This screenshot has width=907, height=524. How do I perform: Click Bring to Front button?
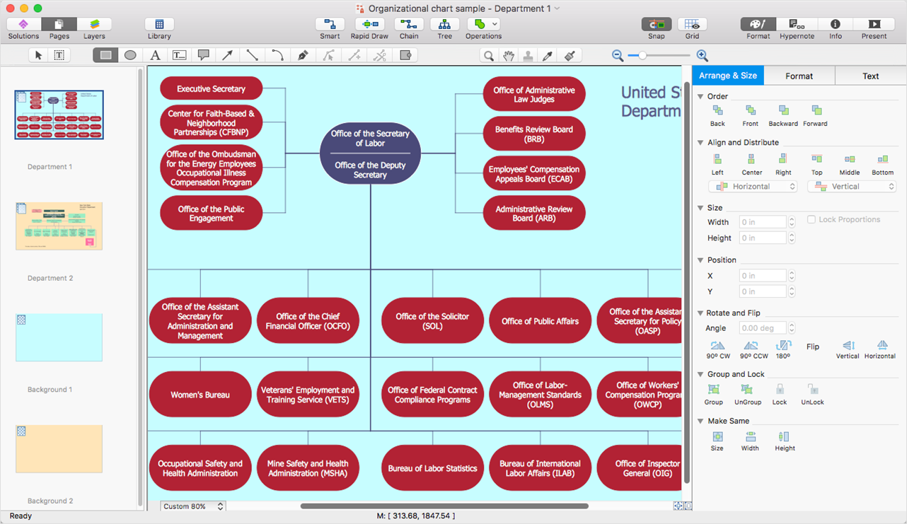click(750, 115)
